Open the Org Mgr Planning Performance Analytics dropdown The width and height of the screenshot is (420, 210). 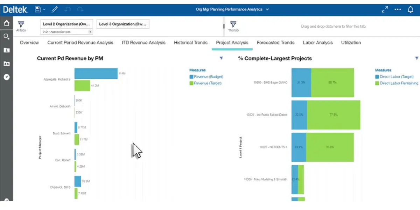(x=232, y=9)
